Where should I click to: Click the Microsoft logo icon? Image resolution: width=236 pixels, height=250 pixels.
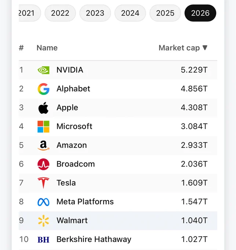point(43,126)
